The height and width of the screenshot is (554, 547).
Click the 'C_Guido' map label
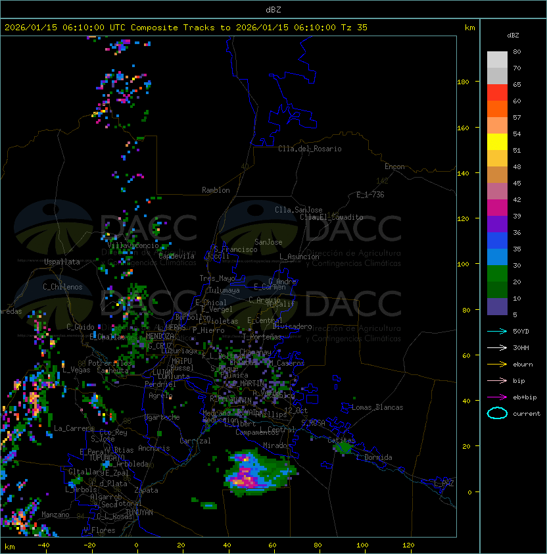pyautogui.click(x=80, y=327)
